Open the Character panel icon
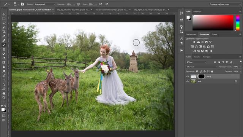 (181, 38)
